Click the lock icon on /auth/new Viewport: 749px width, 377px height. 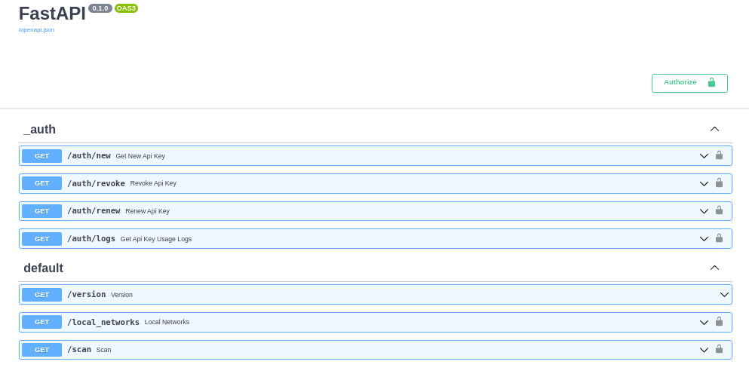[x=719, y=155]
